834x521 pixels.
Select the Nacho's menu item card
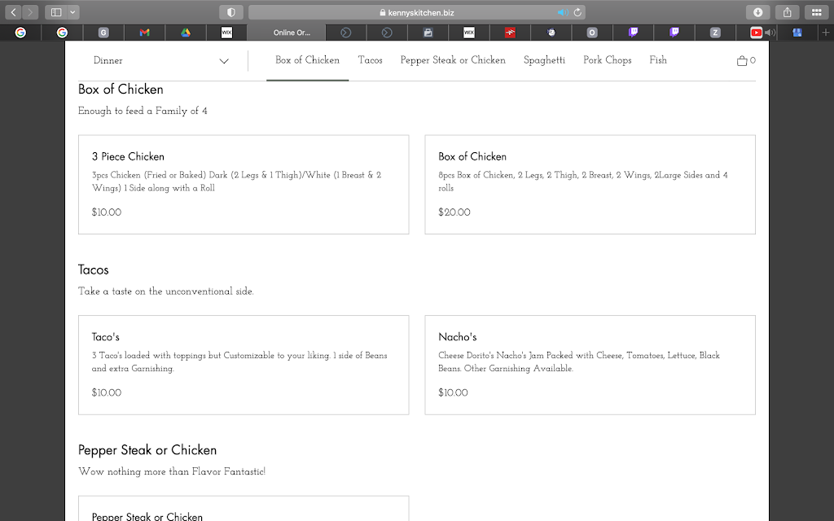(x=590, y=365)
